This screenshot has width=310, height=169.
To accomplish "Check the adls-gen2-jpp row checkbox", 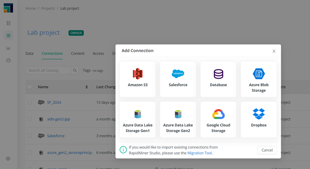I will (x=29, y=119).
